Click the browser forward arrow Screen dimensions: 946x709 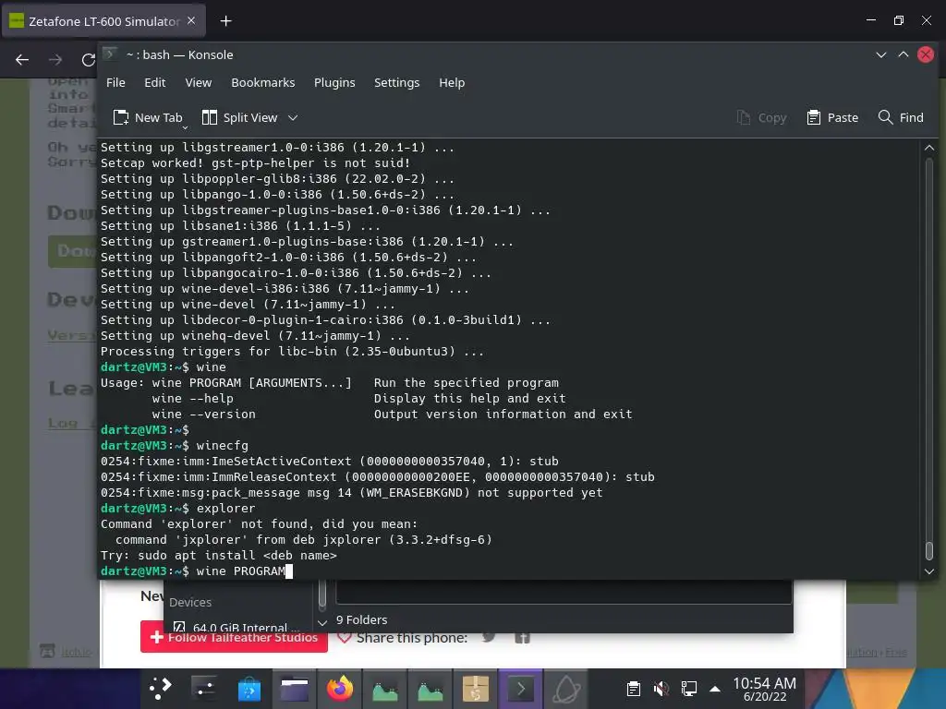point(55,60)
